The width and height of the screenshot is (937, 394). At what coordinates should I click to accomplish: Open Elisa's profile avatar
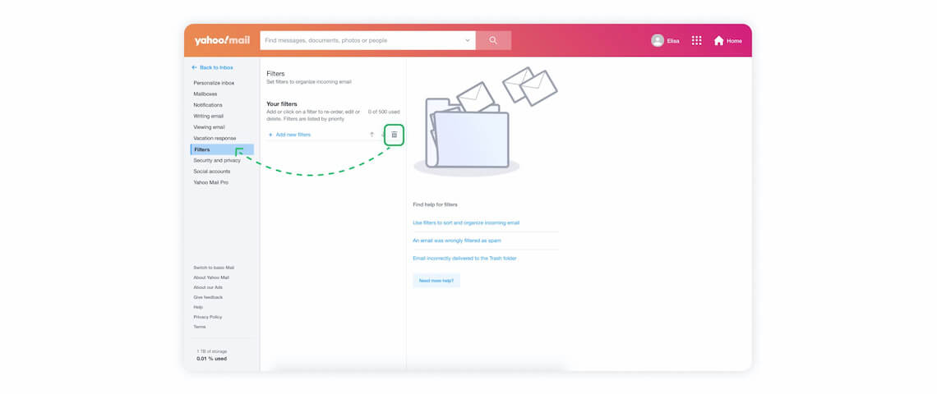658,40
